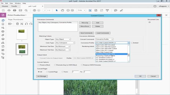Click the Print icon in toolbar
Viewport: 170px width, 95px height.
click(15, 10)
